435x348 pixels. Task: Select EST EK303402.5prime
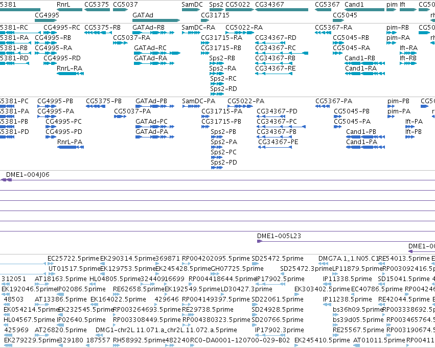[x=322, y=289]
